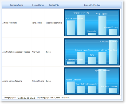Click the Tofu chart bar

[92, 60]
